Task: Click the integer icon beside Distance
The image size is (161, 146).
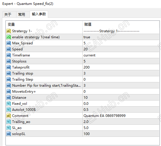Action: tap(9, 98)
